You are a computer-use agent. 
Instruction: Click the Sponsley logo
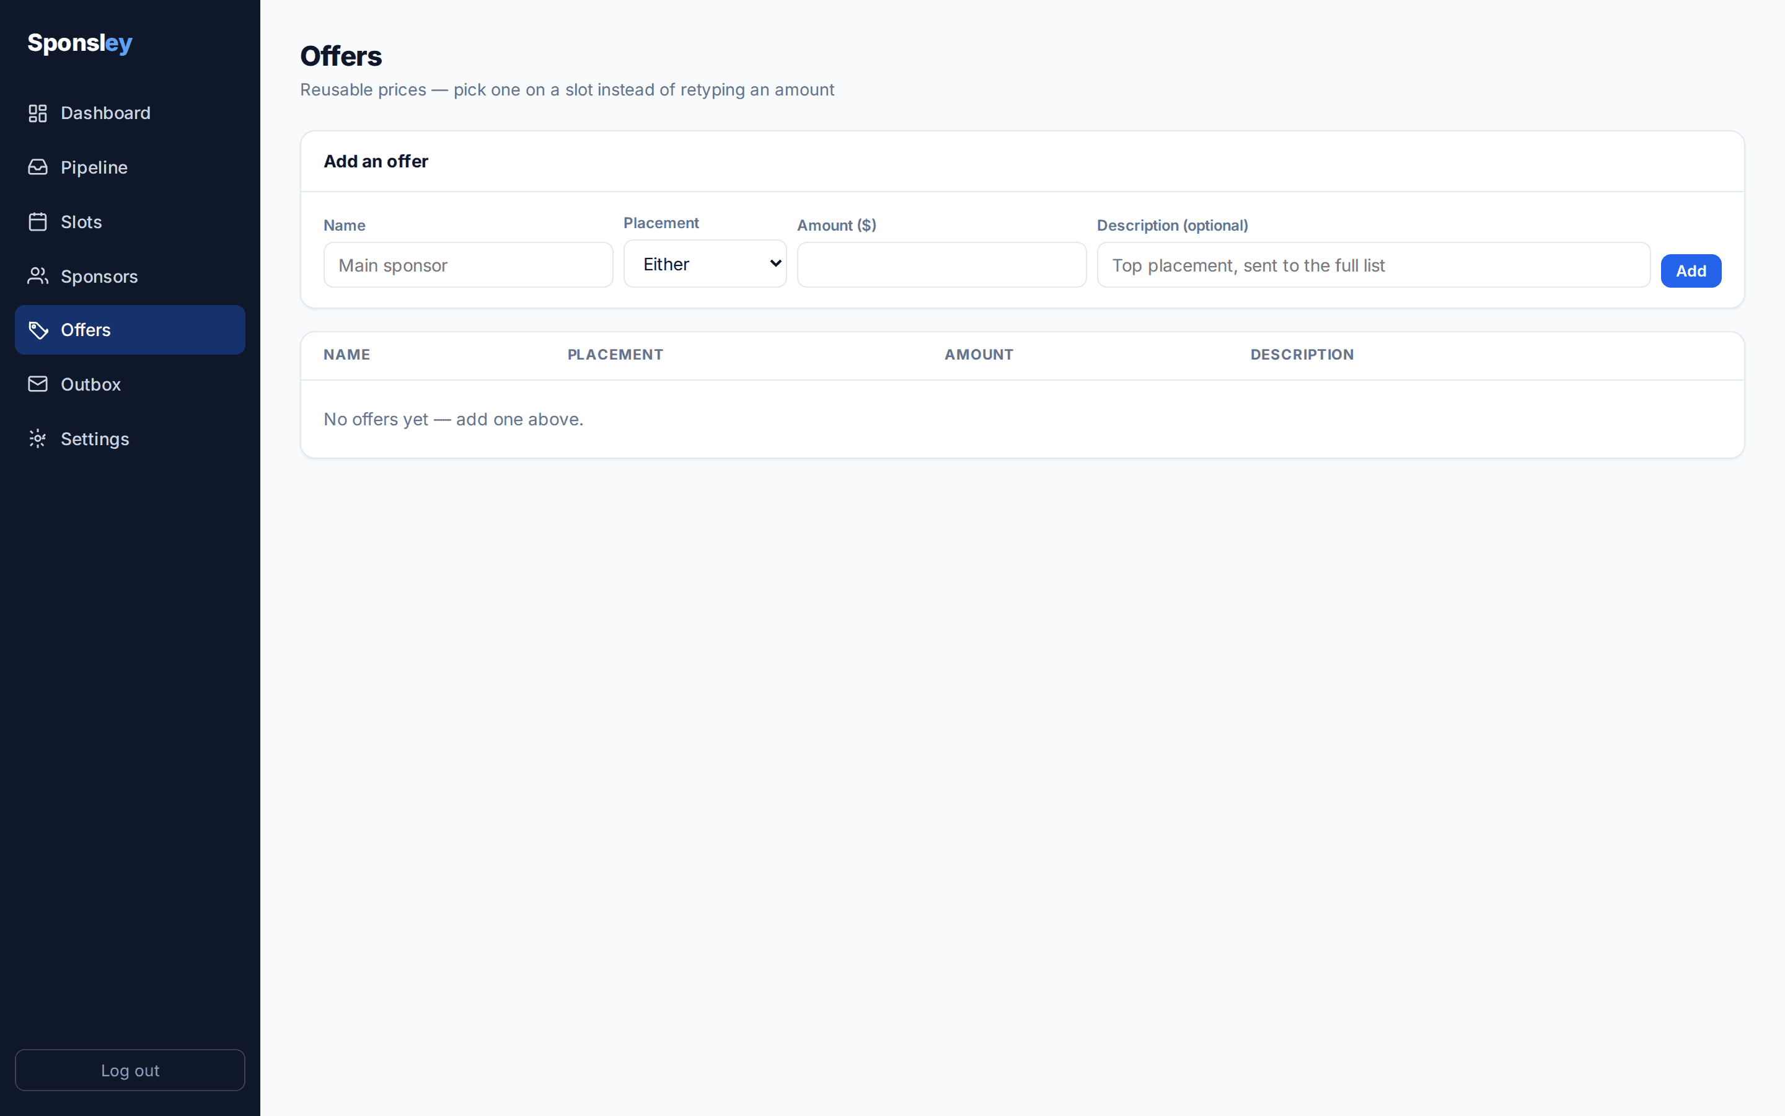coord(80,43)
